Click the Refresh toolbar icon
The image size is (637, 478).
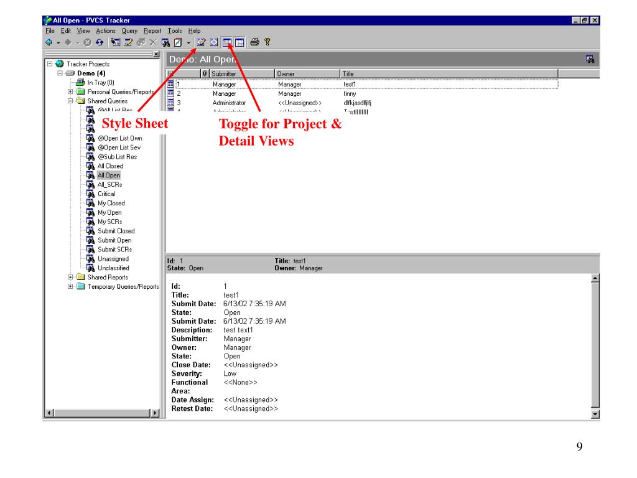tap(100, 42)
